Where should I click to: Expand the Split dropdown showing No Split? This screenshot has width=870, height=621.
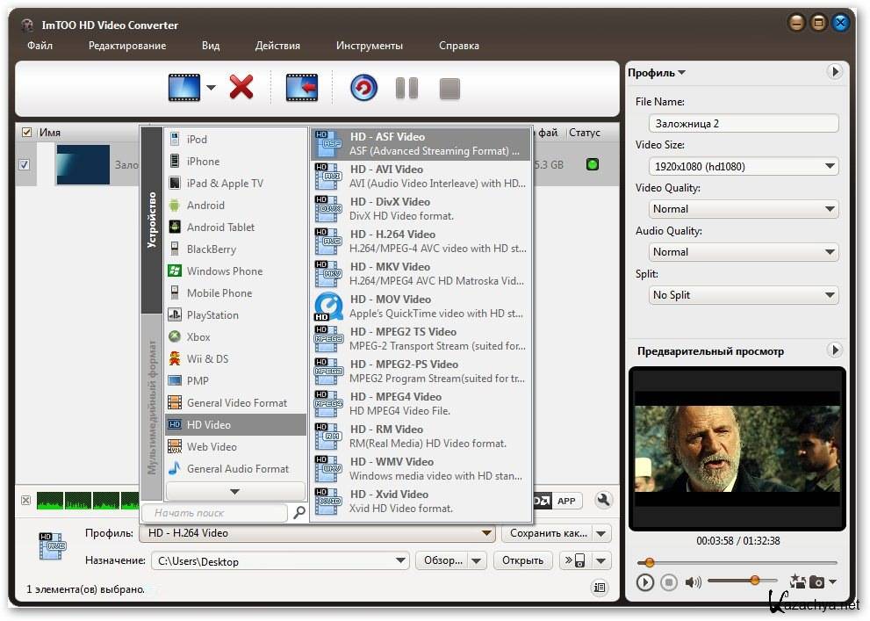point(743,295)
